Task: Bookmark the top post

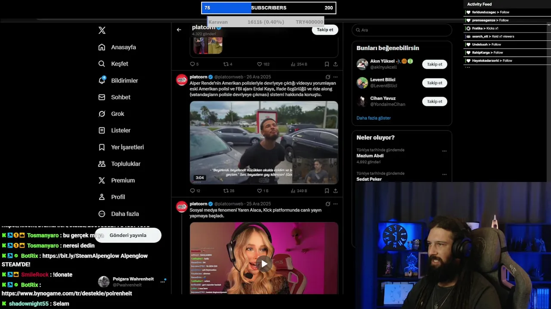Action: pos(327,64)
